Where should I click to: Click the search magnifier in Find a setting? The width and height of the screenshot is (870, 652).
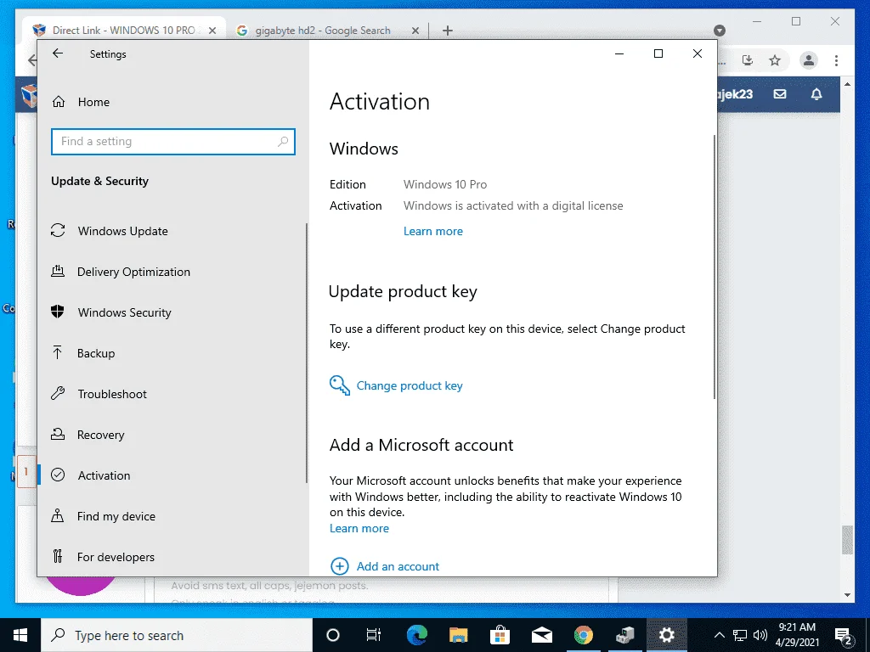click(283, 142)
